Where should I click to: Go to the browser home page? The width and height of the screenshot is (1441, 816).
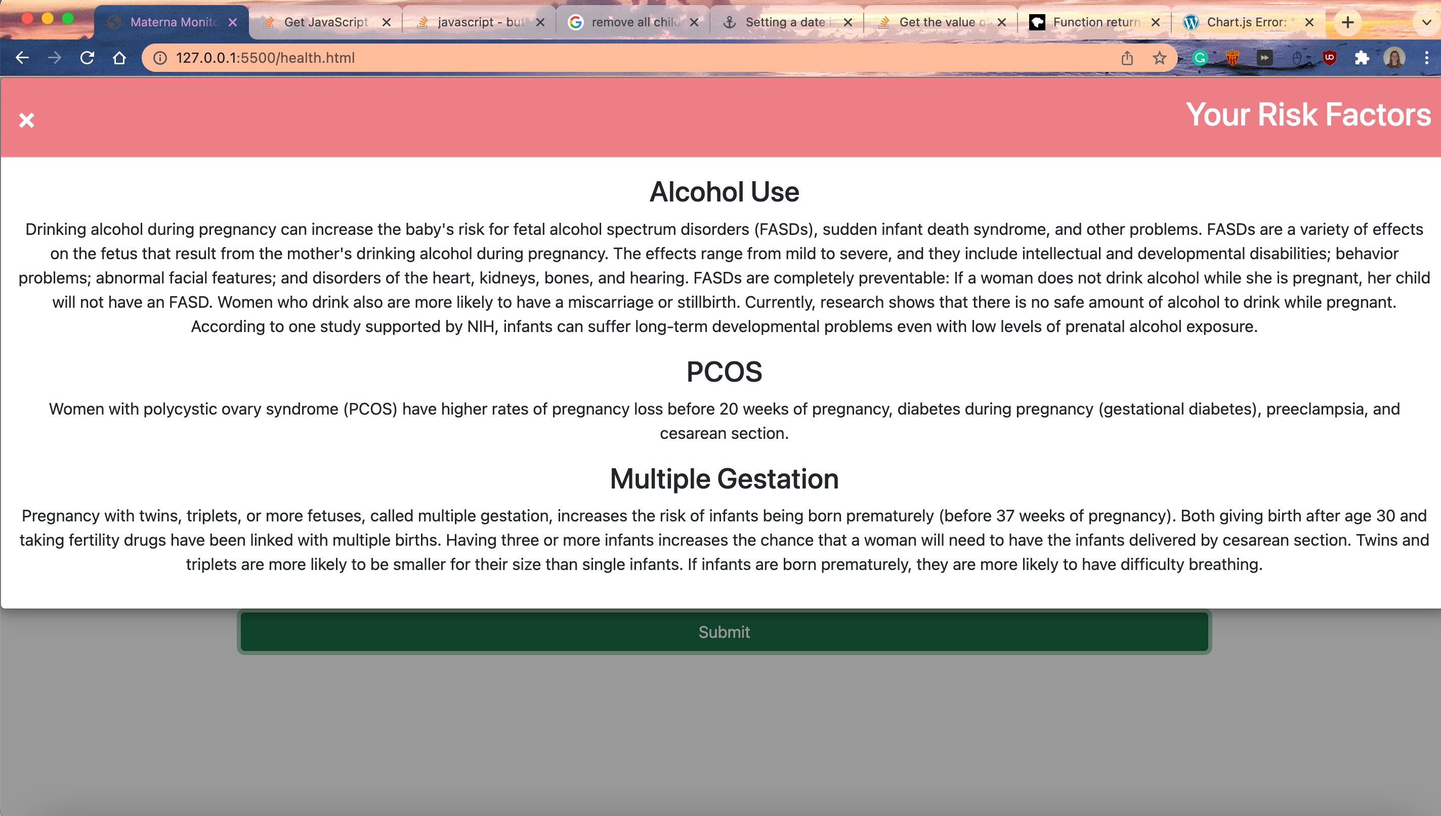[119, 58]
